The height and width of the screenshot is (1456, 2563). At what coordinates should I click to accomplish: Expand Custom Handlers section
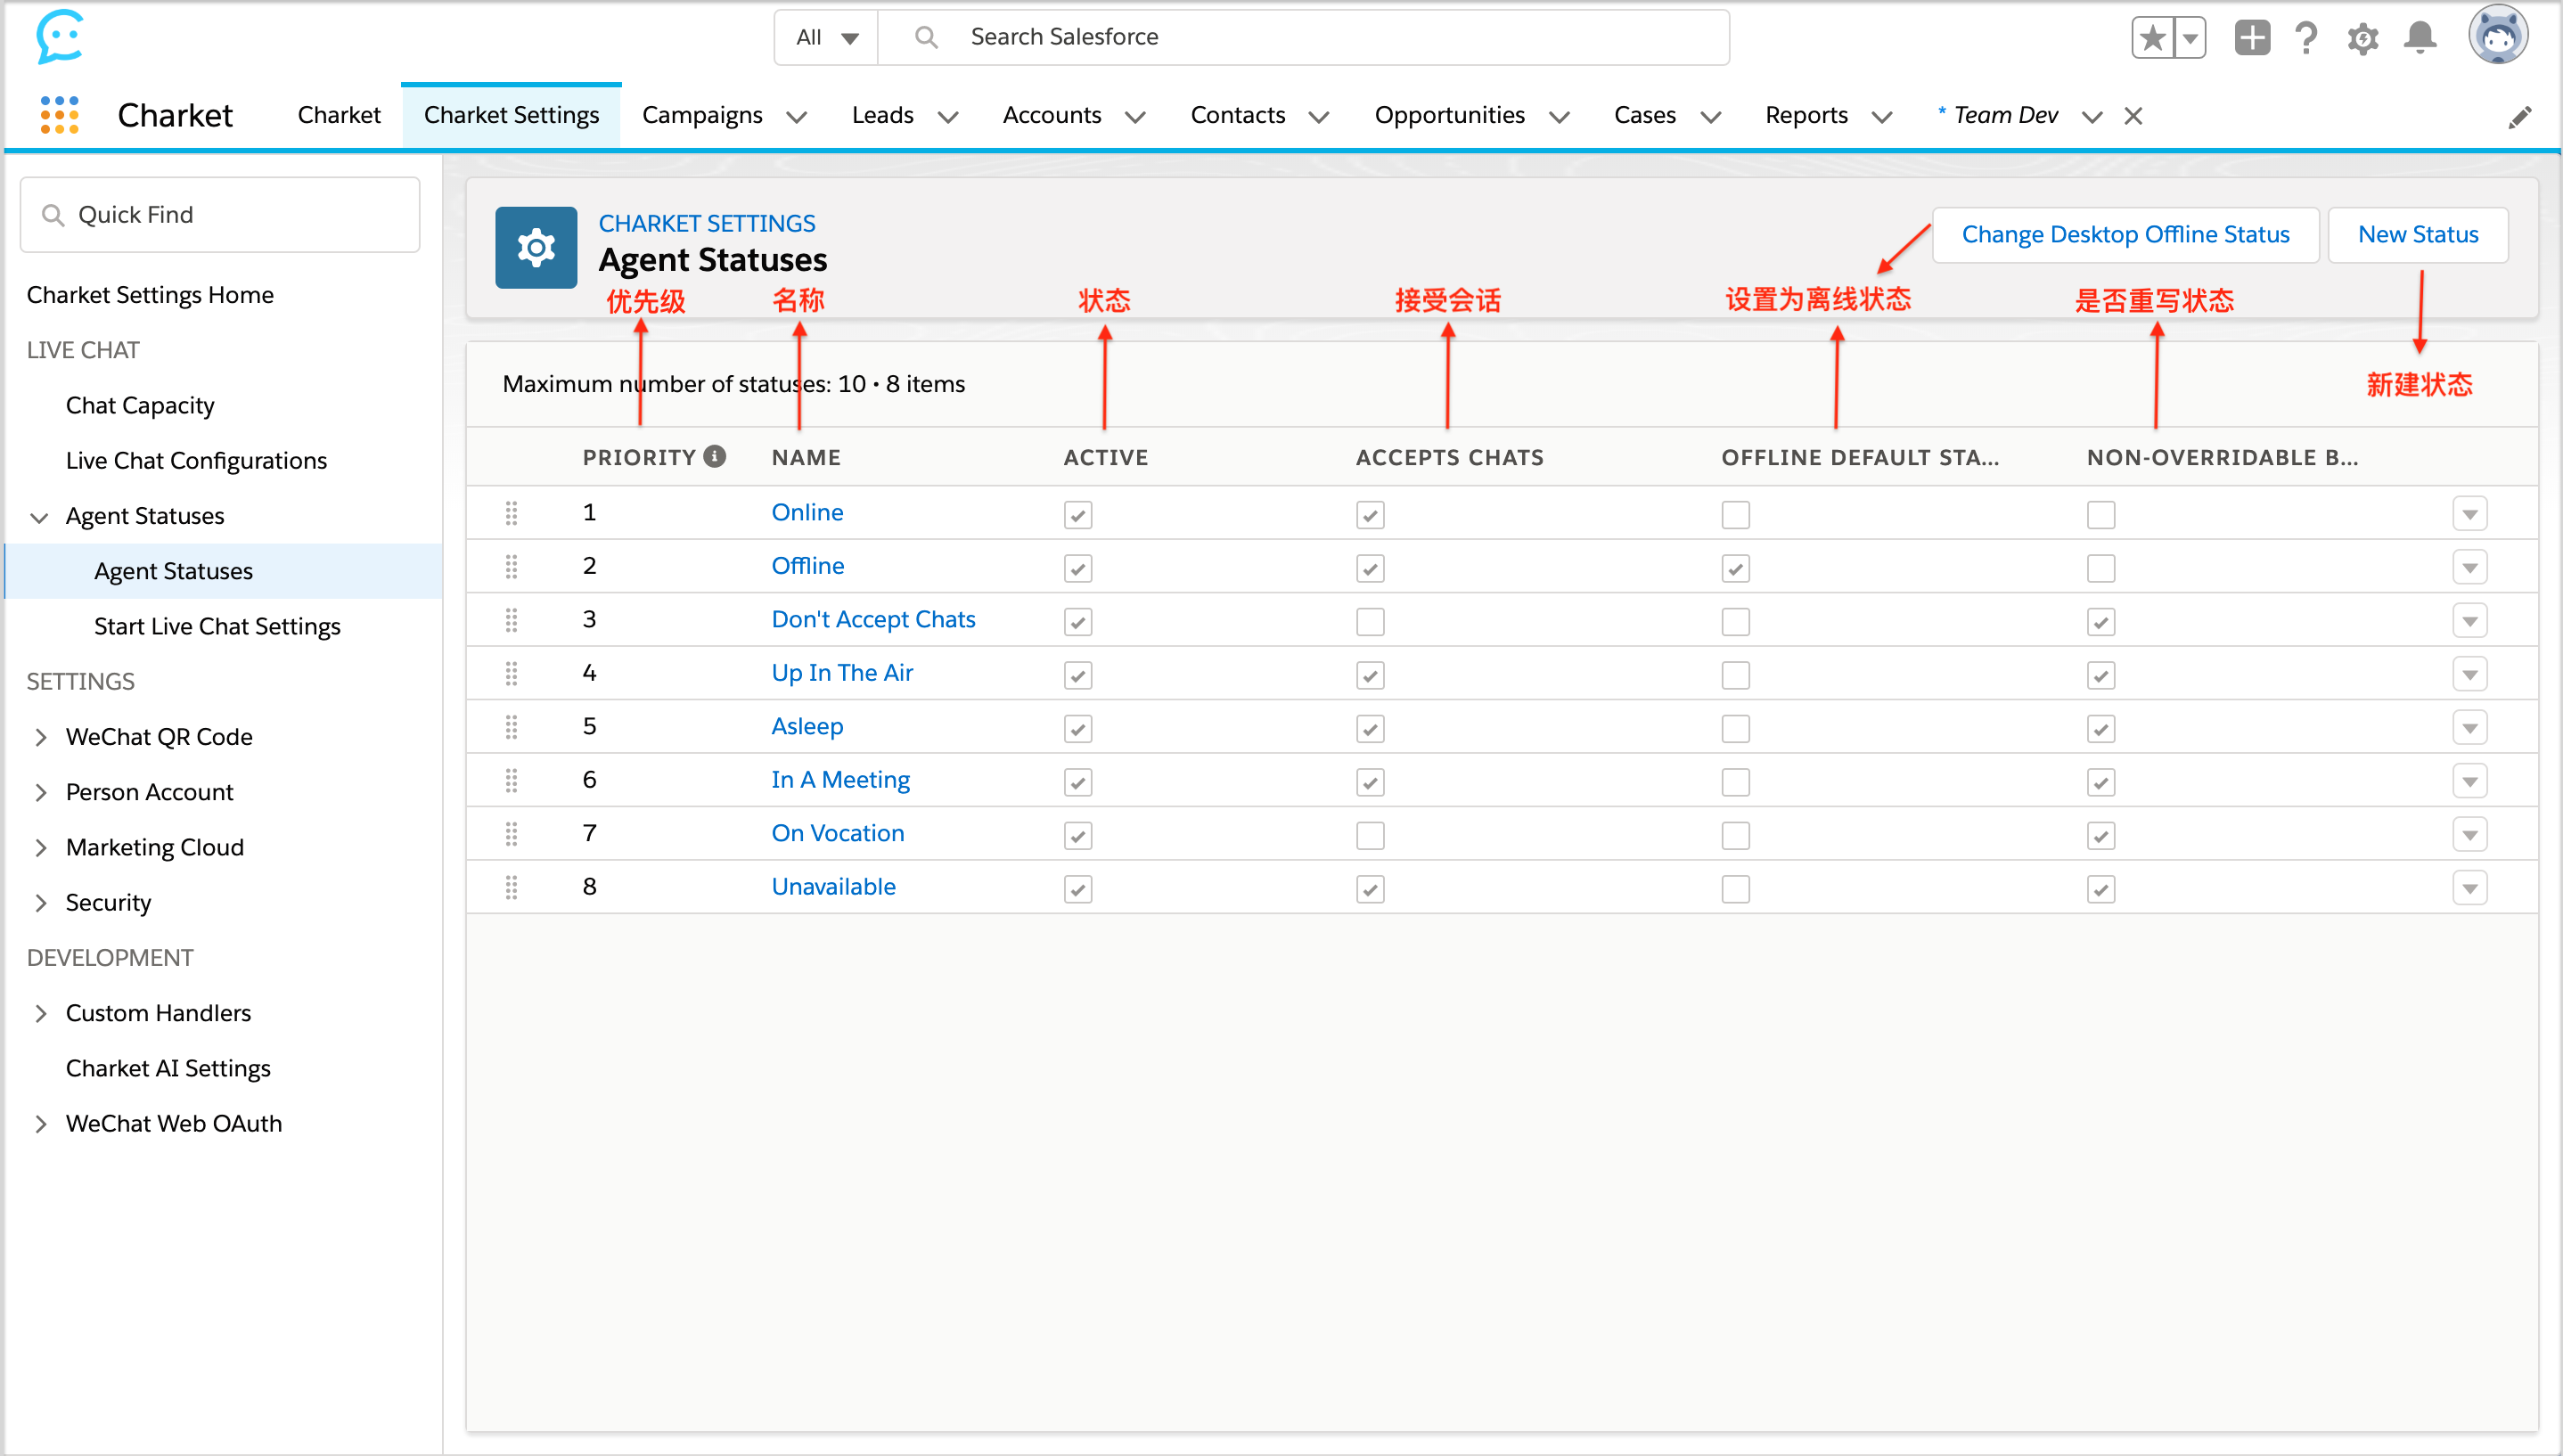tap(40, 1013)
